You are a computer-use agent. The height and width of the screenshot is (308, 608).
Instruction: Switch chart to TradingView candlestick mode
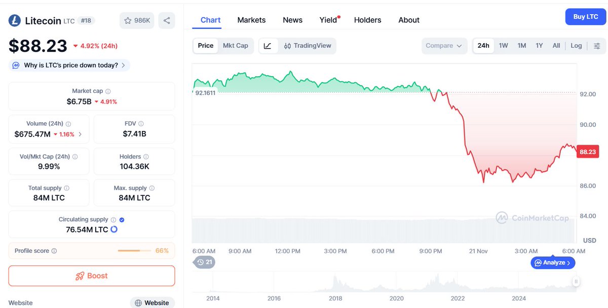308,46
